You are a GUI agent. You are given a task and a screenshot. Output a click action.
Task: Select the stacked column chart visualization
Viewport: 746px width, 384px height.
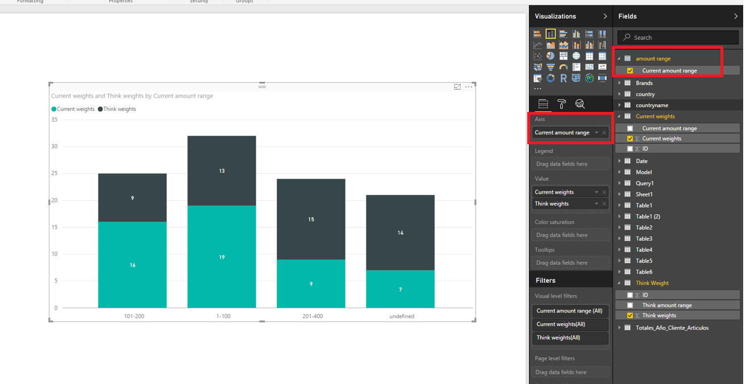pos(551,34)
